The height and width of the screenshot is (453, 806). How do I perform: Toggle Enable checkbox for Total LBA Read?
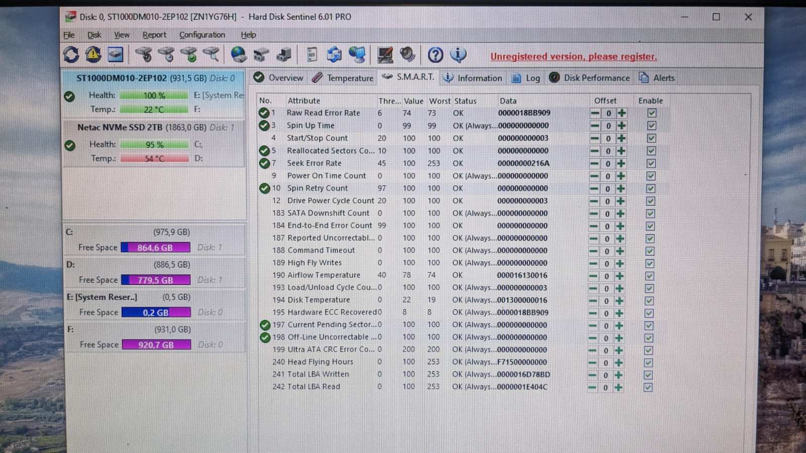tap(648, 388)
